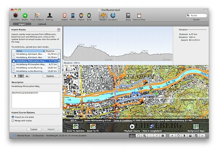Start Playback Course
Screen dimensions: 215x149
(x=132, y=127)
